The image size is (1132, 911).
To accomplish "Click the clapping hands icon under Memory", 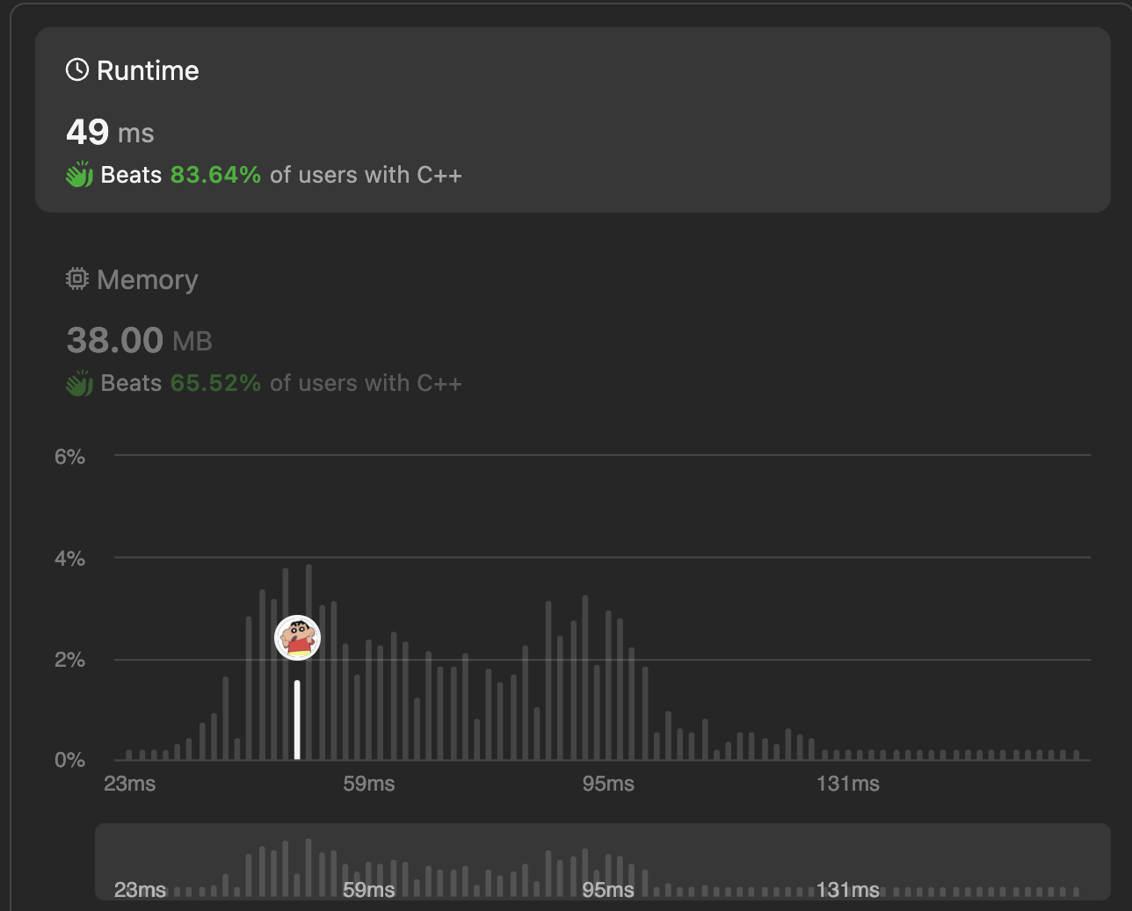I will [79, 383].
